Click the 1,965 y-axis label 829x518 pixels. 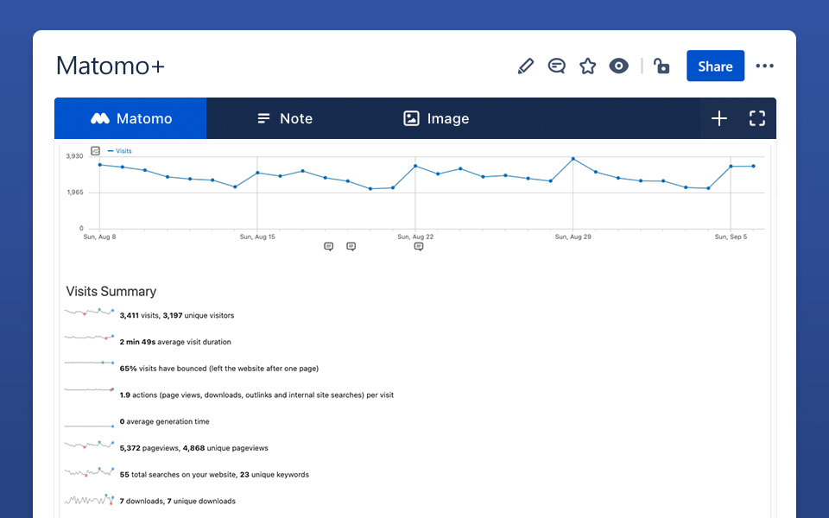[74, 193]
